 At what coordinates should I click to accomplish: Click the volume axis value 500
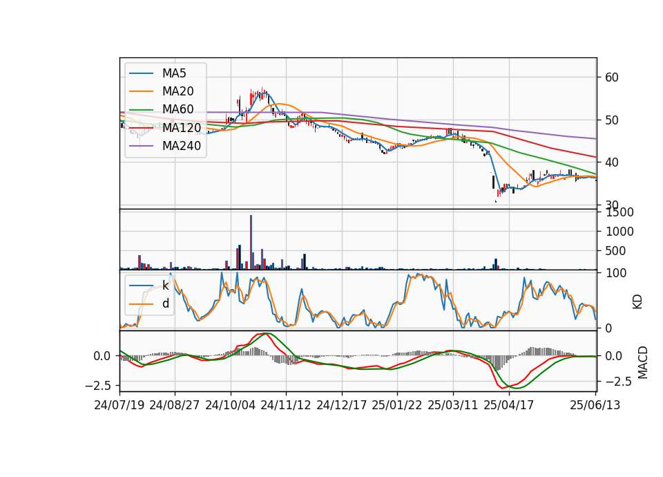coord(616,251)
